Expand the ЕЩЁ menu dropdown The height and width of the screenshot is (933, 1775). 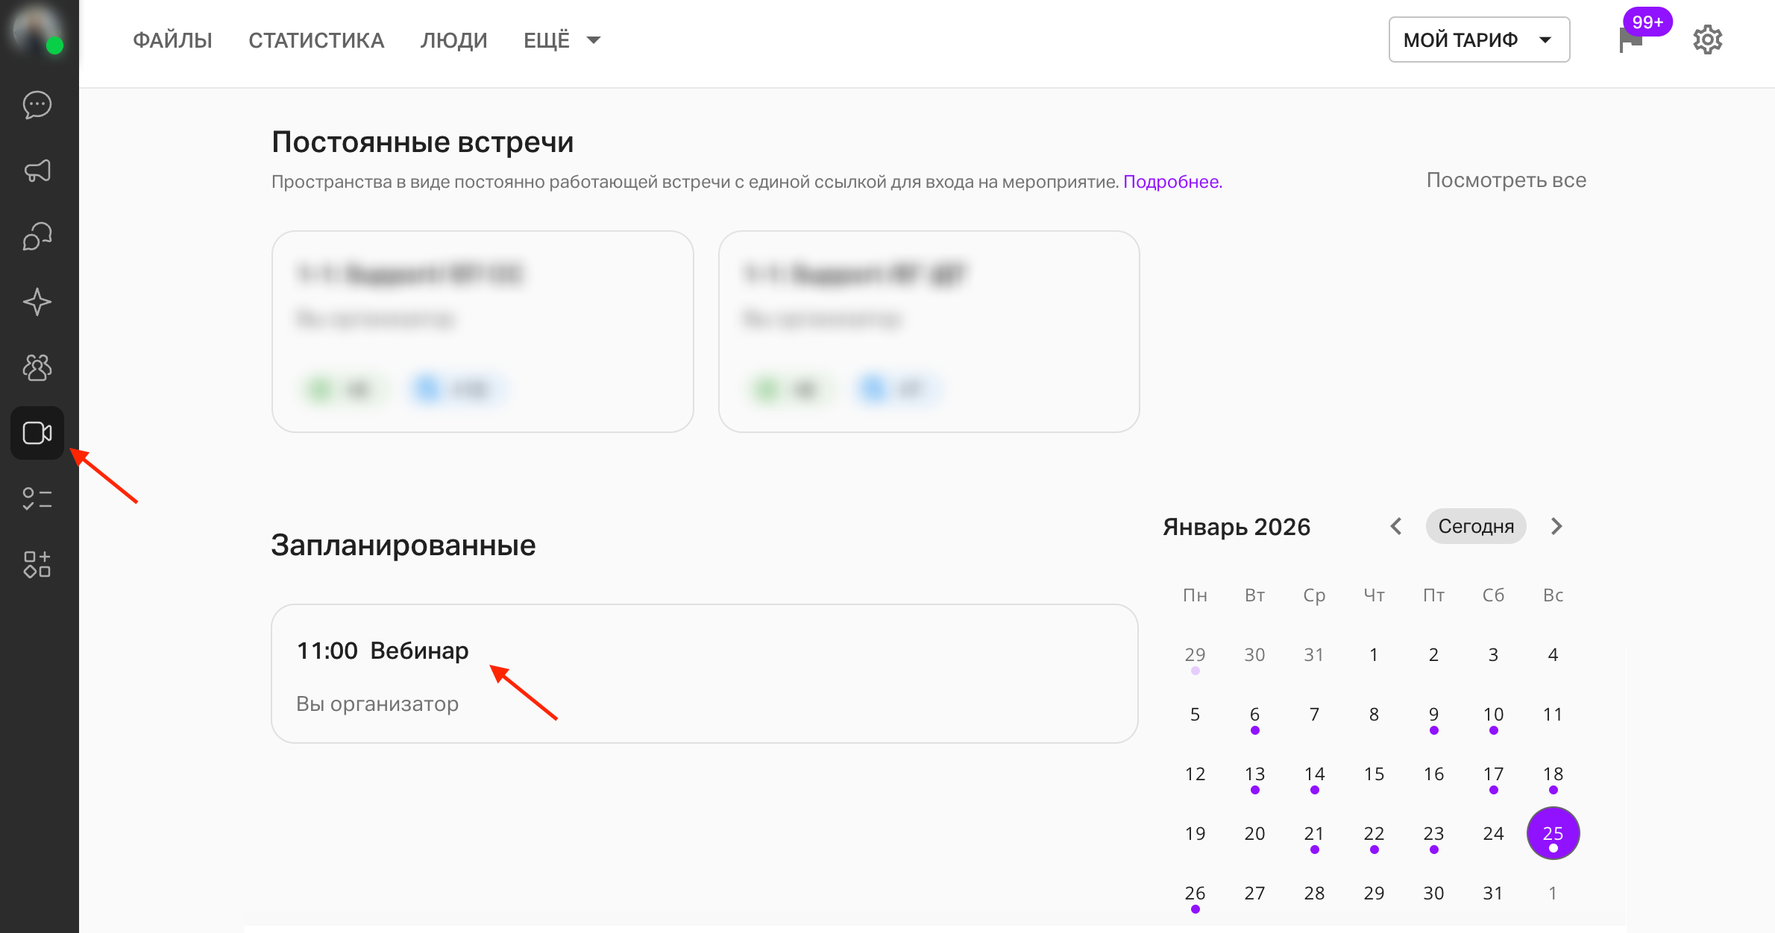pyautogui.click(x=562, y=40)
